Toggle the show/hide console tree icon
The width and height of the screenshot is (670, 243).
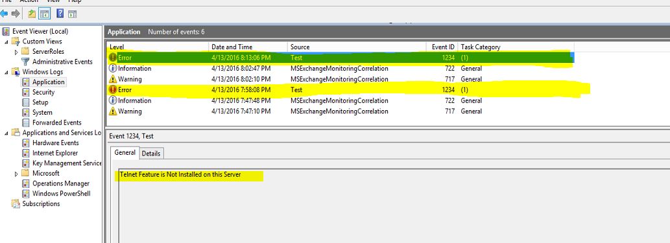coord(44,14)
